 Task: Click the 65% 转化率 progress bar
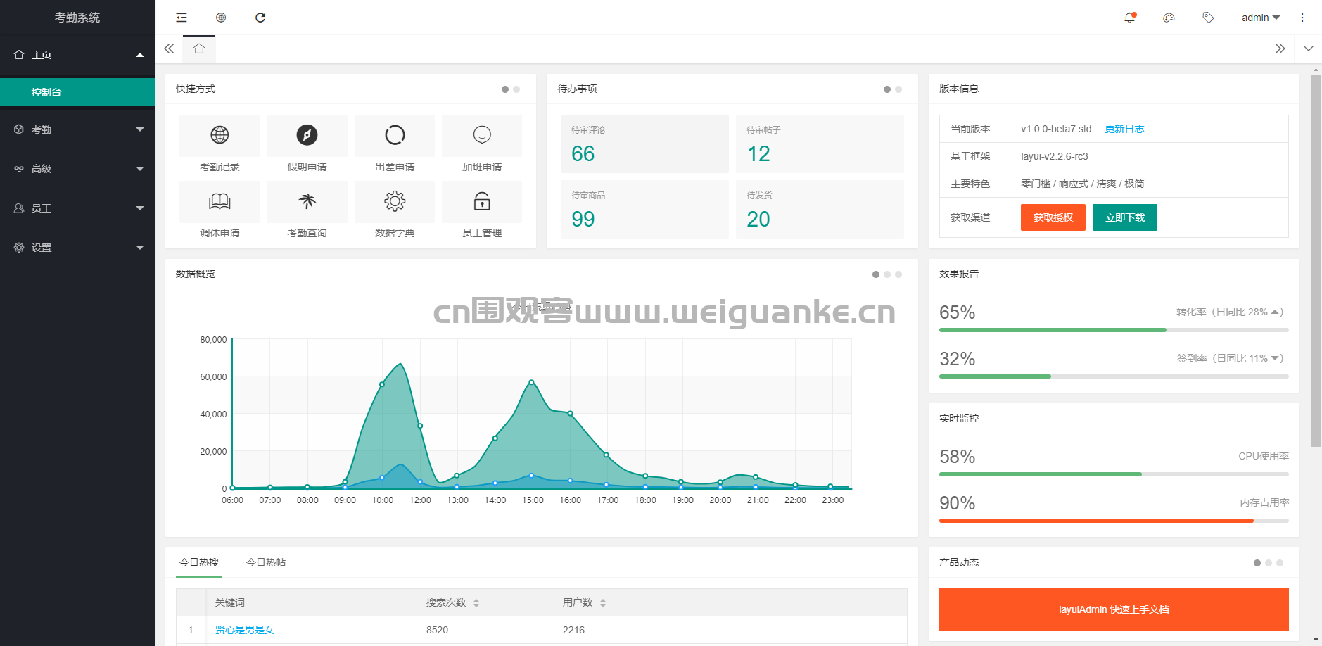pyautogui.click(x=1114, y=330)
